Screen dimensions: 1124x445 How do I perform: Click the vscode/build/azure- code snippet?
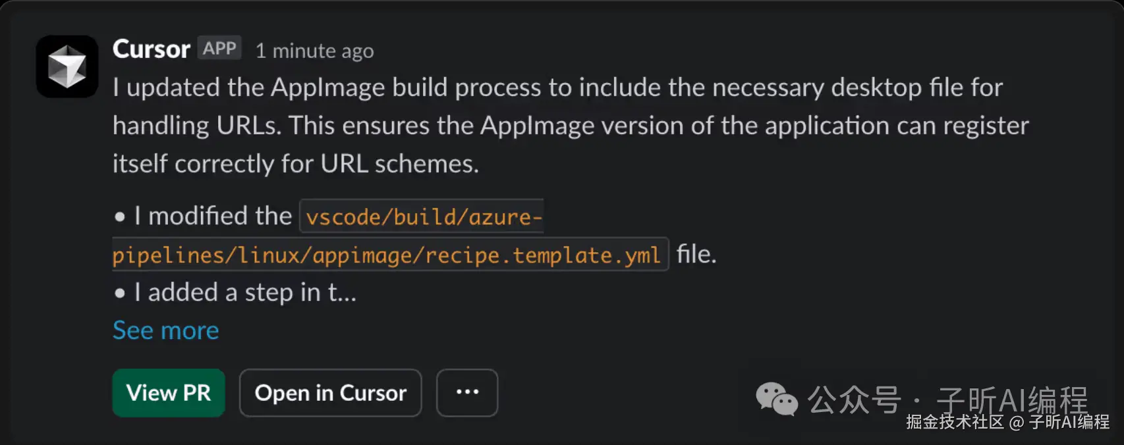[423, 217]
